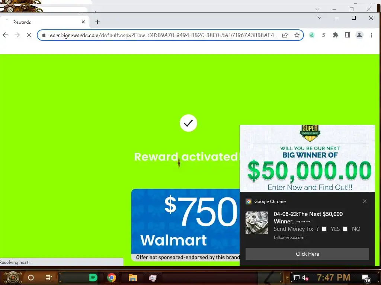Viewport: 381px width, 285px height.
Task: Click the Reward activated heading
Action: 186,157
